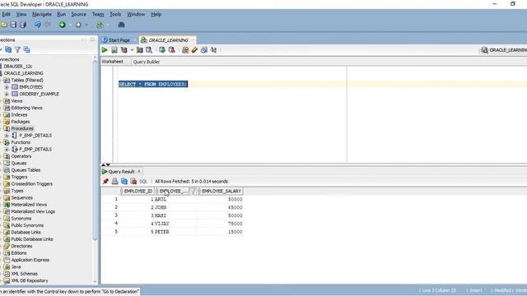The width and height of the screenshot is (527, 296).
Task: Open the View menu
Action: pos(21,14)
